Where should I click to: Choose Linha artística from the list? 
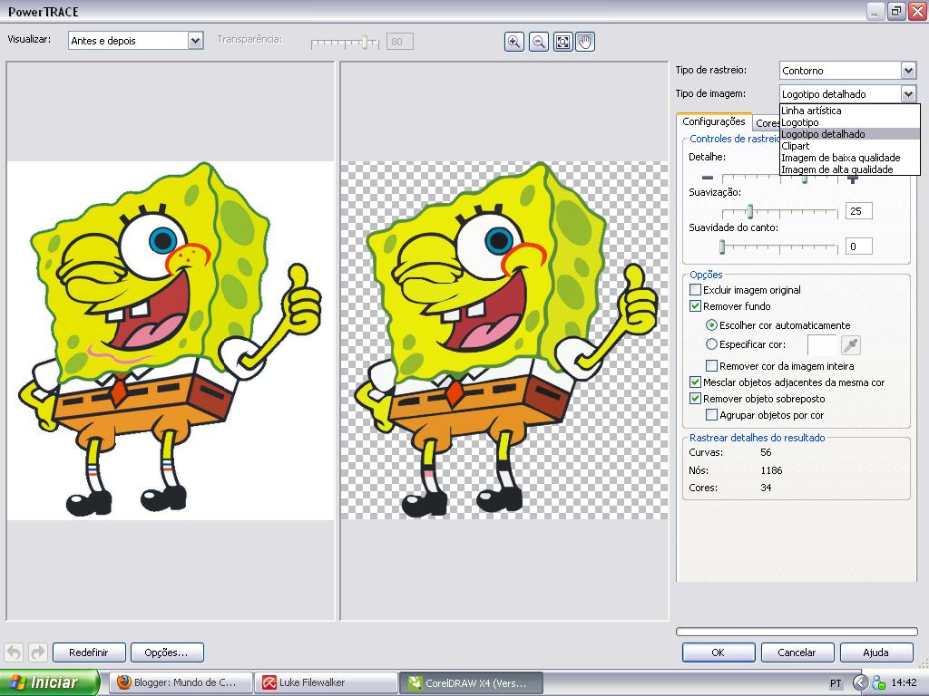pyautogui.click(x=849, y=111)
